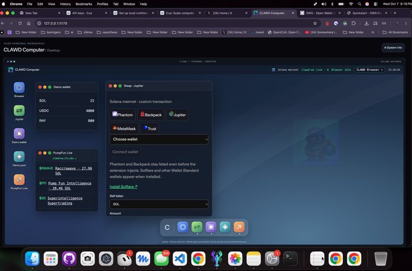Open the lobster app in the Dock
The height and width of the screenshot is (271, 412).
click(217, 259)
